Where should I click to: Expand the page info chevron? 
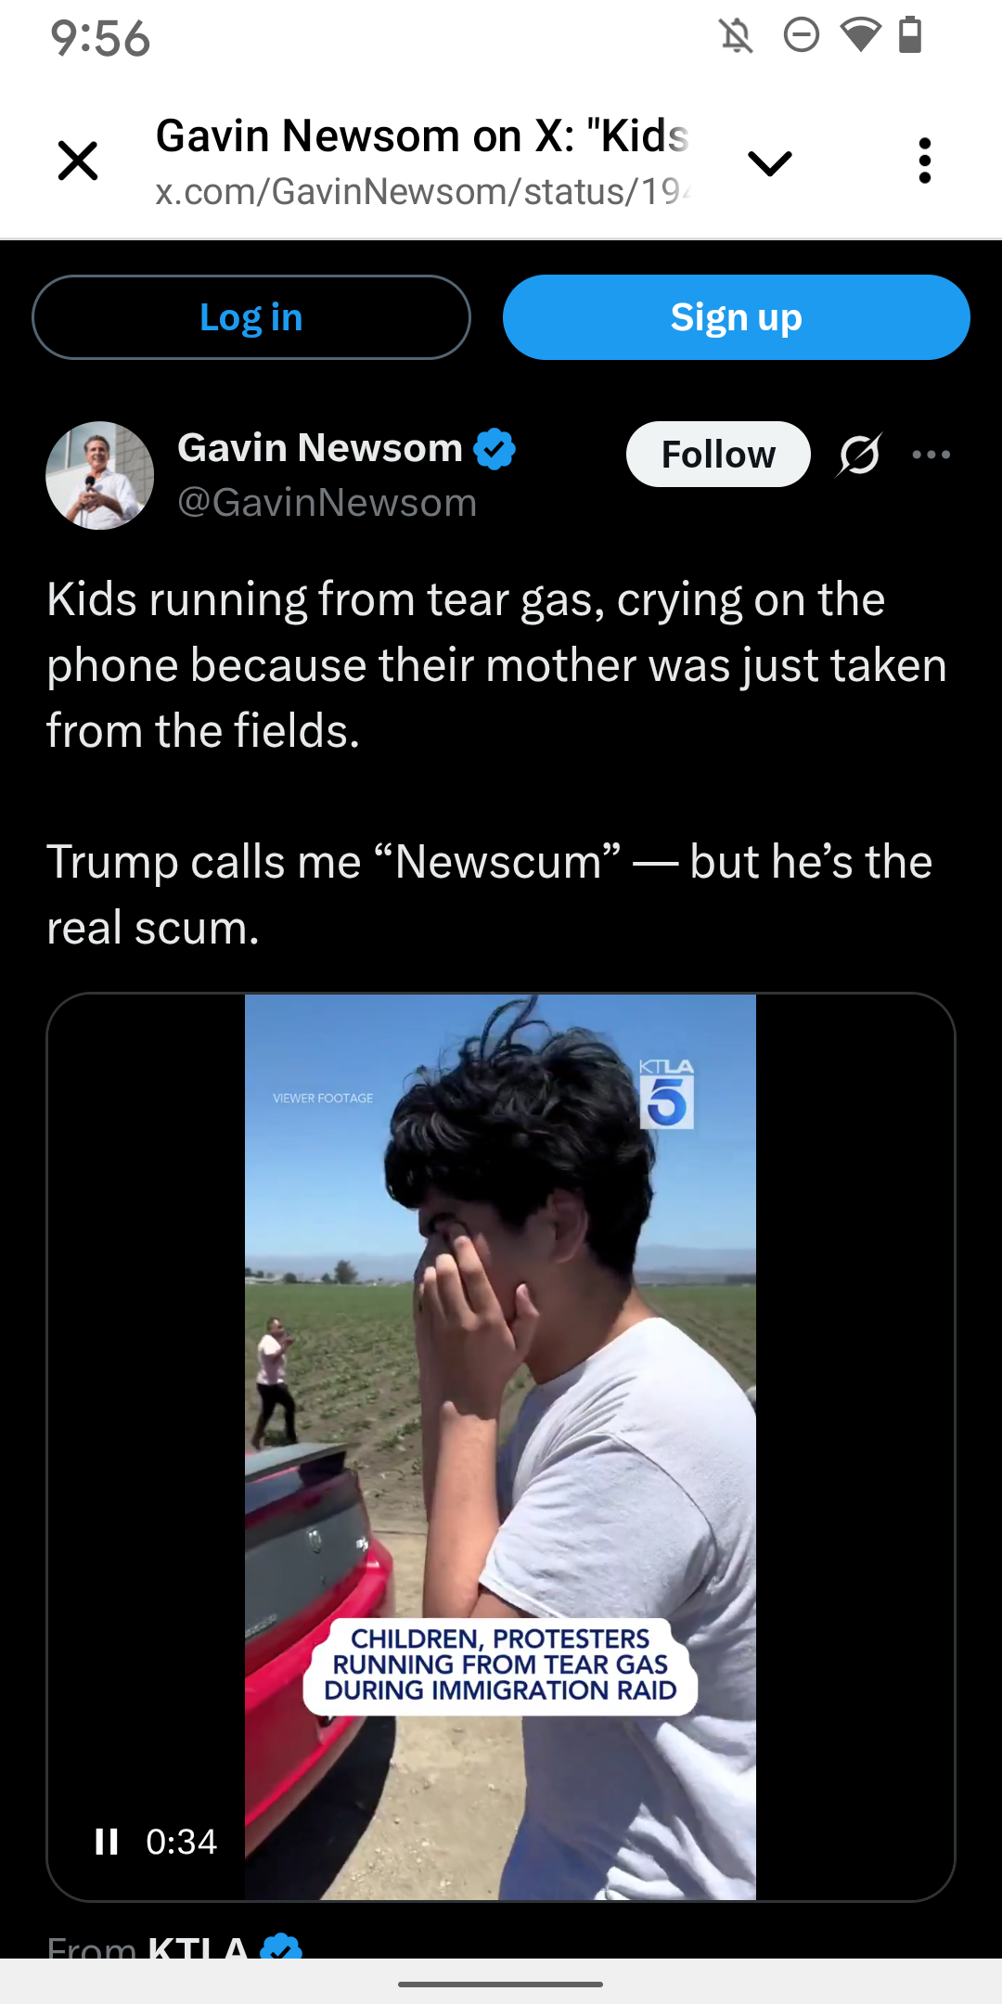pyautogui.click(x=769, y=163)
